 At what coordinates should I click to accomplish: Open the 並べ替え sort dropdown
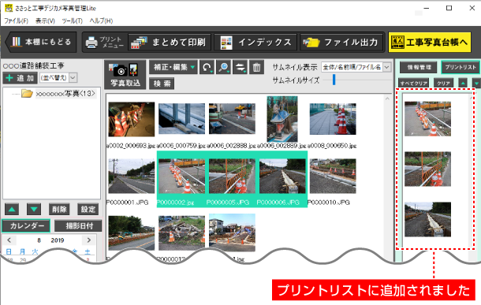click(58, 78)
